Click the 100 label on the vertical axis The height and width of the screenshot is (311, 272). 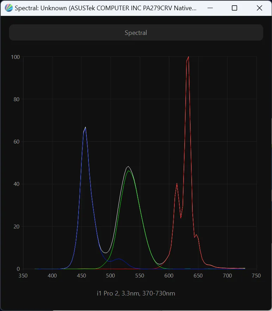pos(15,57)
